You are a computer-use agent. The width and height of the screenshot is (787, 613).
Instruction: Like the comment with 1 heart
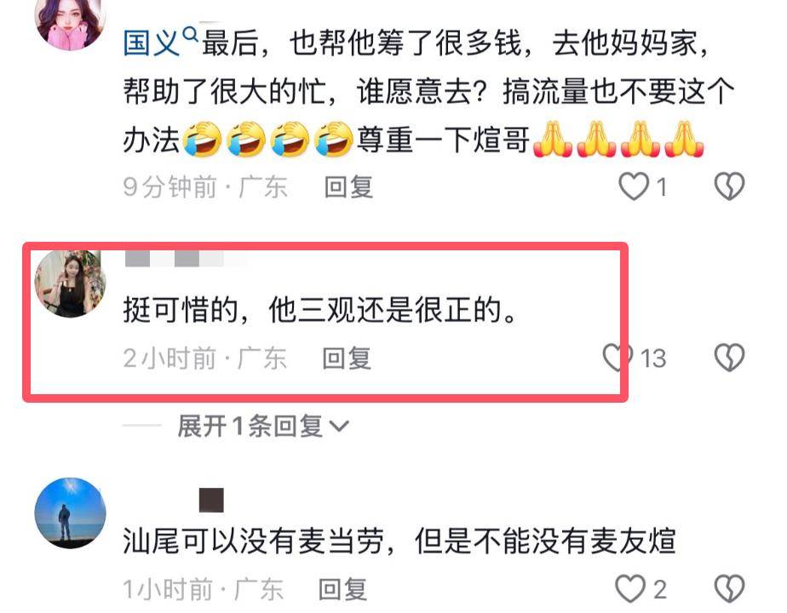634,186
